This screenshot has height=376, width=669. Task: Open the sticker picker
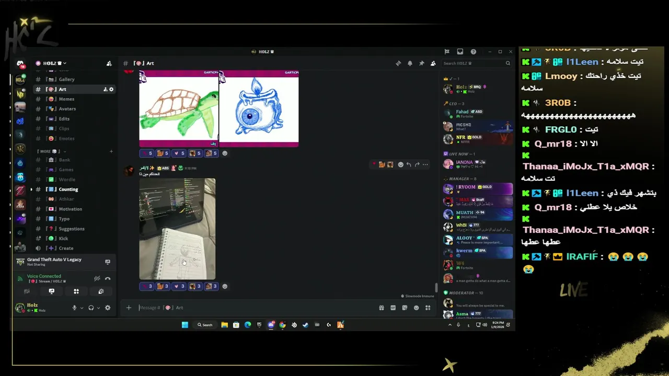405,308
